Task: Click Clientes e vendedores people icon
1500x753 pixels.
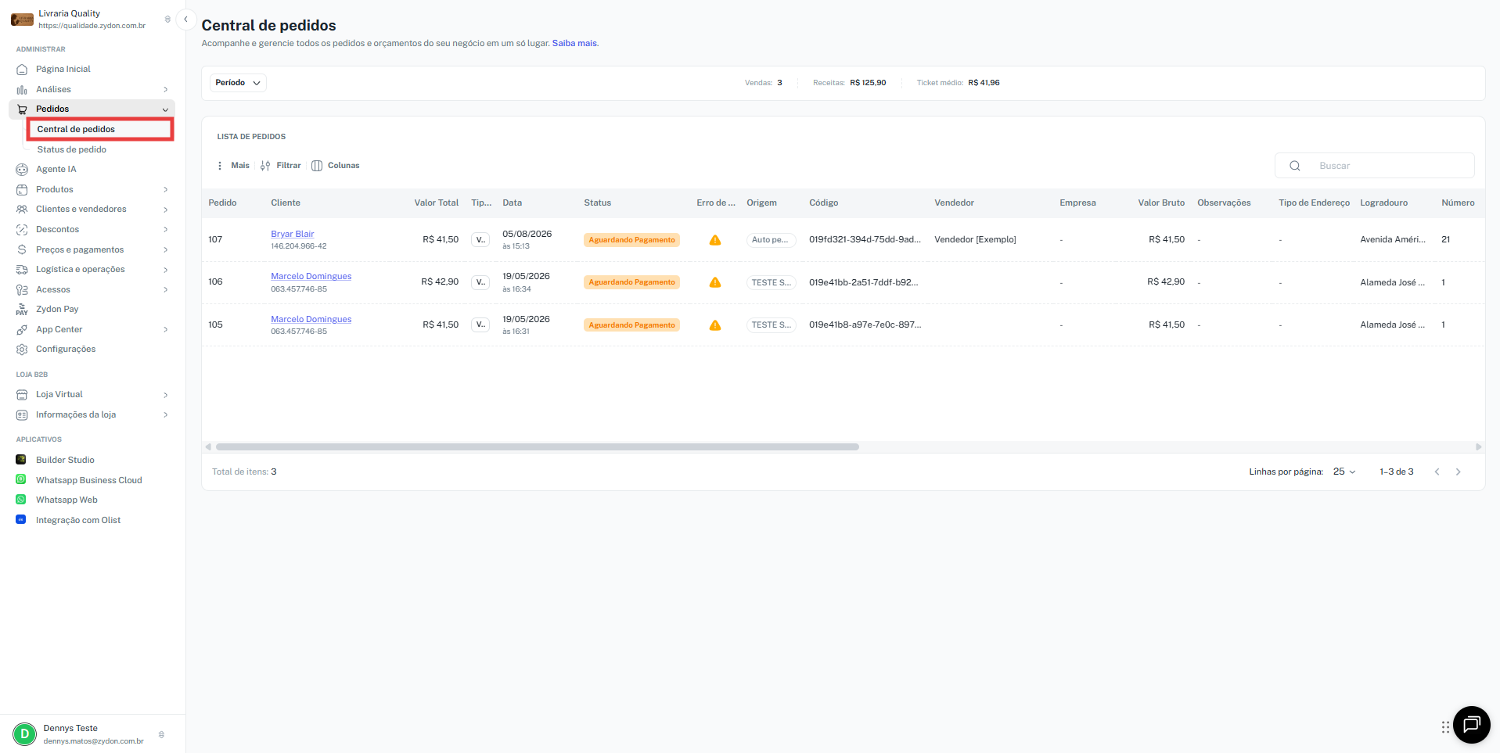Action: point(22,210)
